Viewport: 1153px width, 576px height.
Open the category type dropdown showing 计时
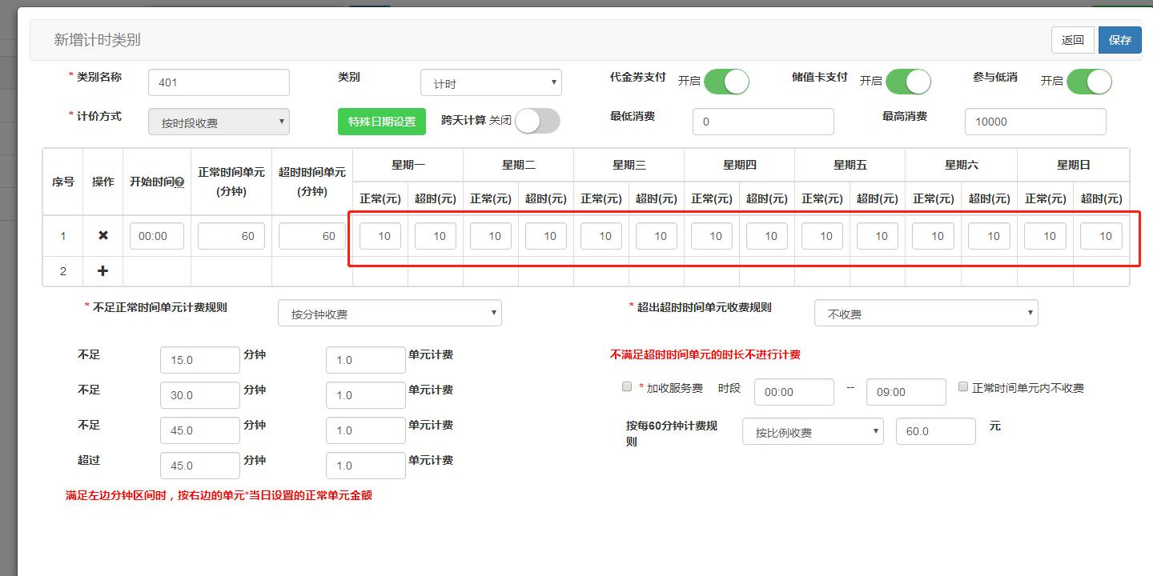491,83
